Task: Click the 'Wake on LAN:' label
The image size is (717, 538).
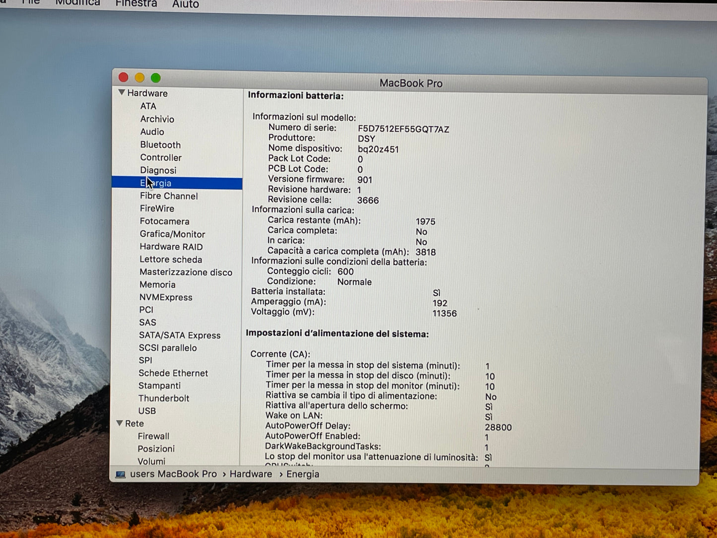Action: 294,416
